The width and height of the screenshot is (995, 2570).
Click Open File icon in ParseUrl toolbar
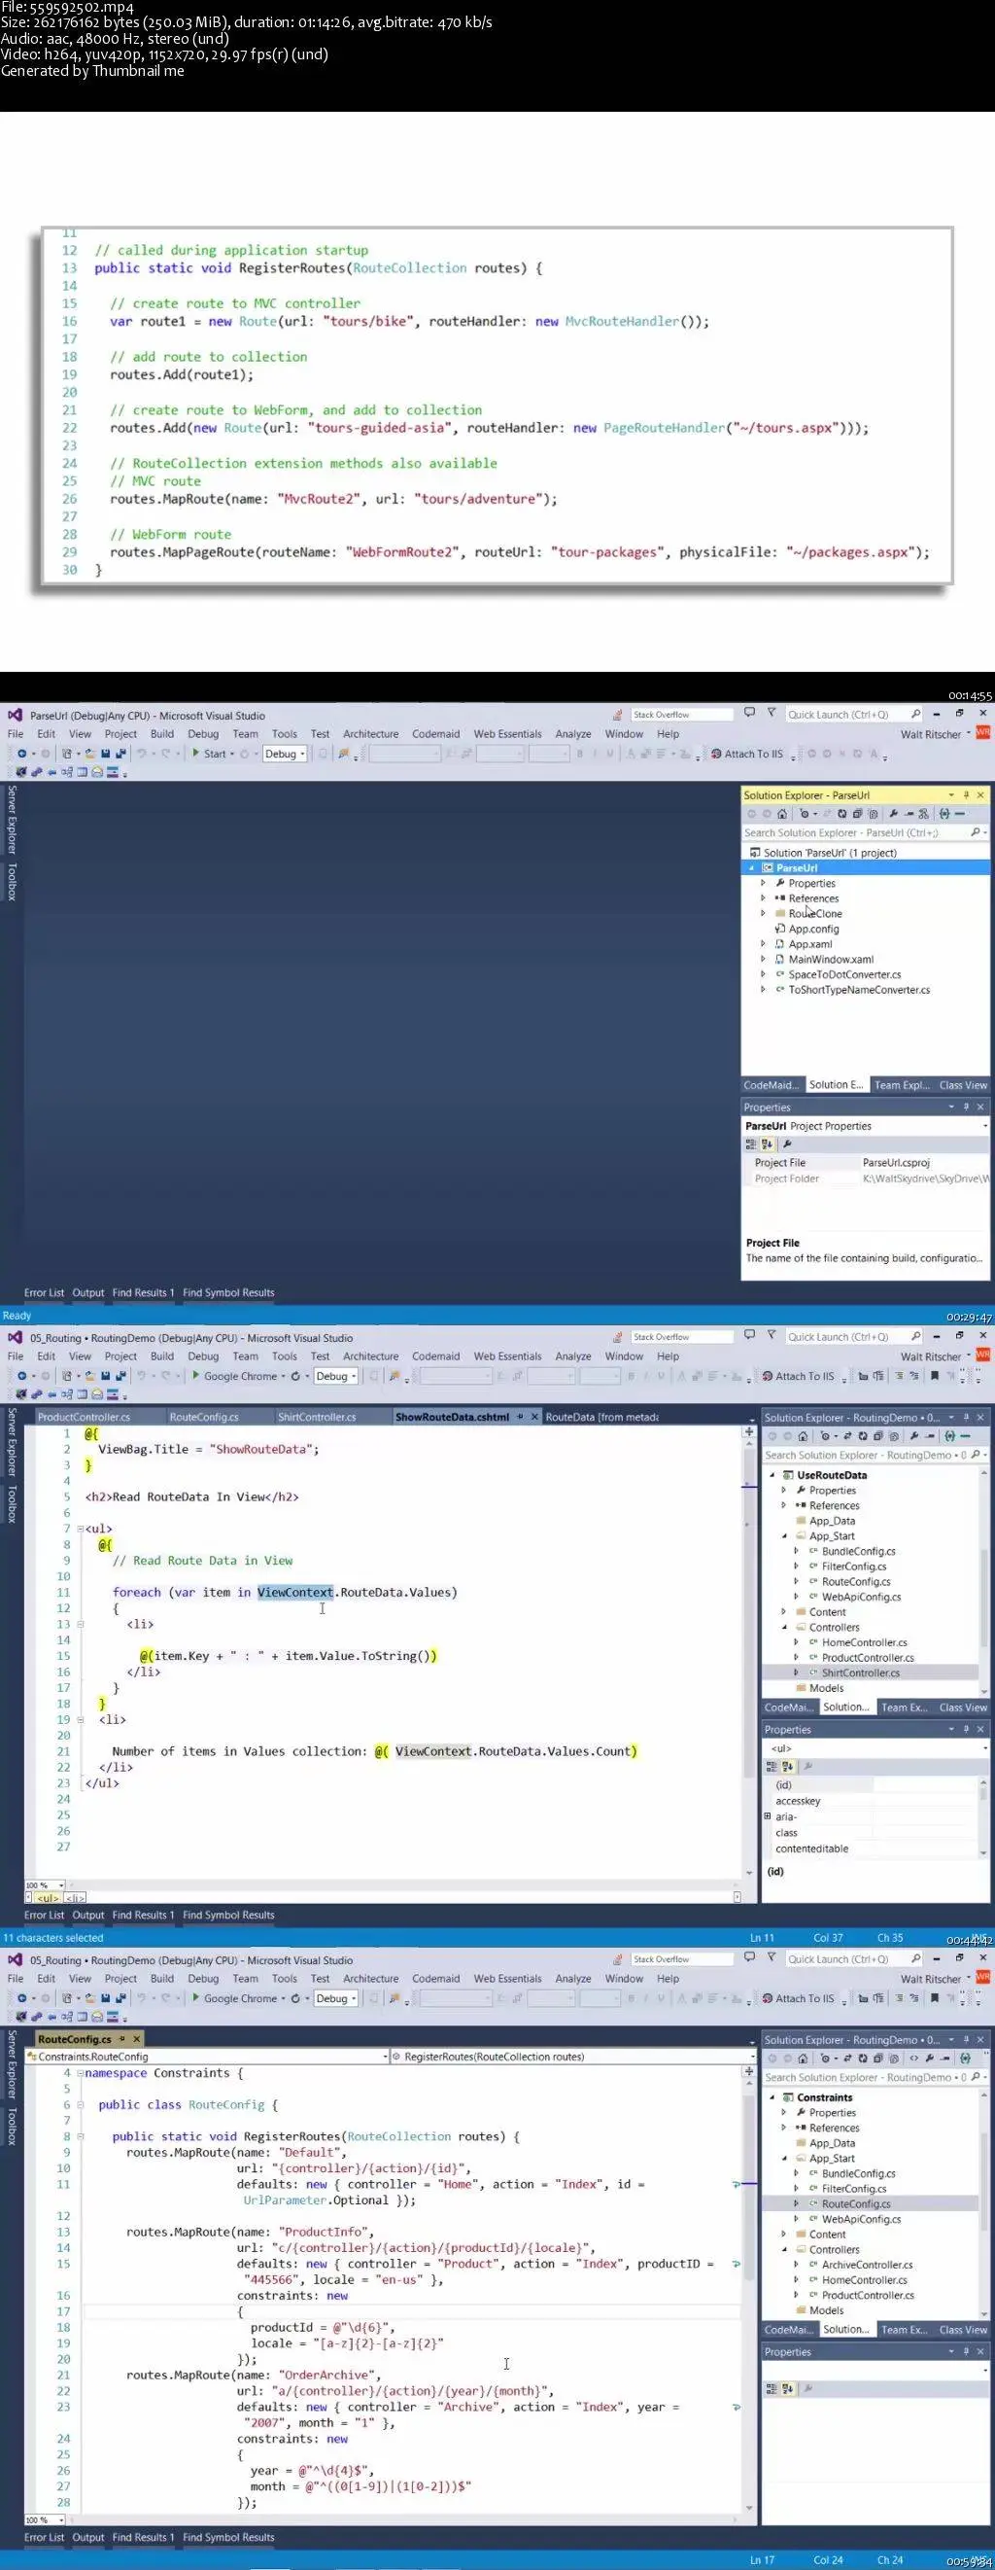pos(89,755)
